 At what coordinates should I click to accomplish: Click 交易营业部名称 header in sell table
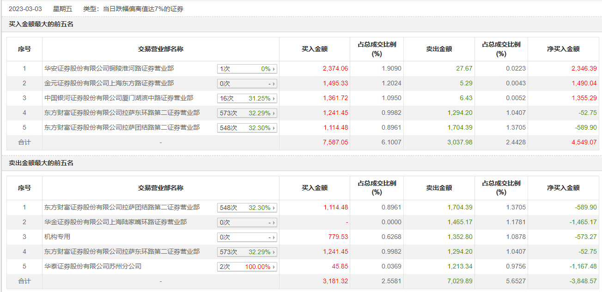161,188
